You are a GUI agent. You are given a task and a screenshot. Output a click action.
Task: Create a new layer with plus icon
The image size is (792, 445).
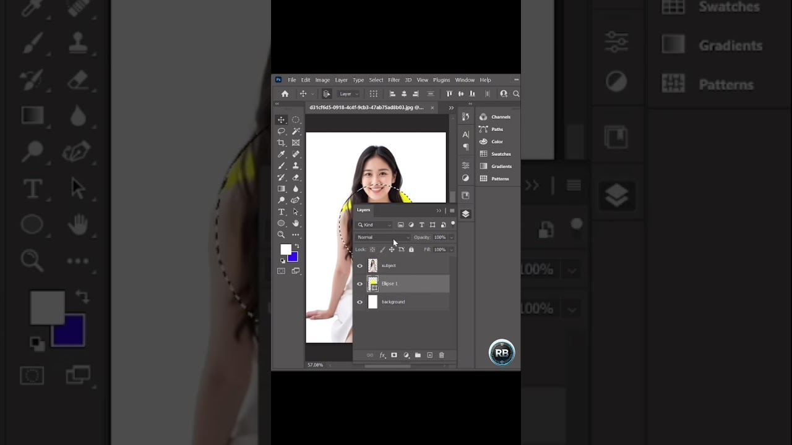click(x=429, y=355)
